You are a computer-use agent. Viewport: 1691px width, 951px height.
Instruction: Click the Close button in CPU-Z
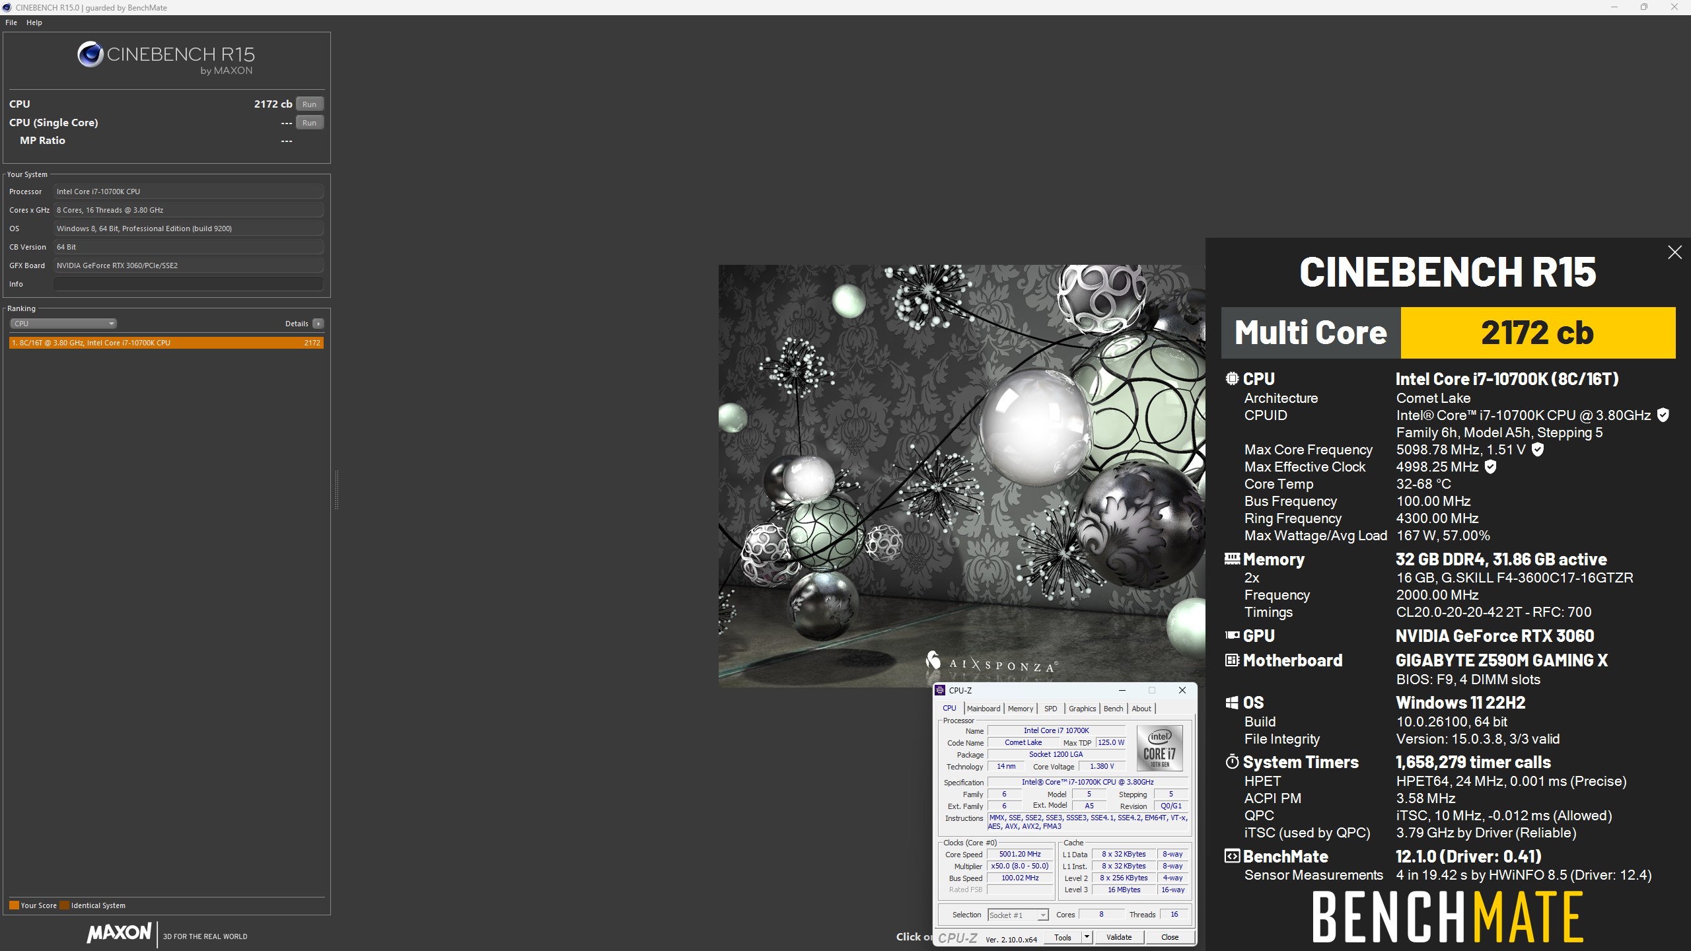(1170, 937)
